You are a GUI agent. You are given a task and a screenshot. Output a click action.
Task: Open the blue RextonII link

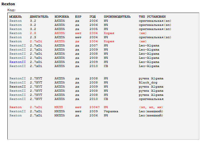pos(18,62)
